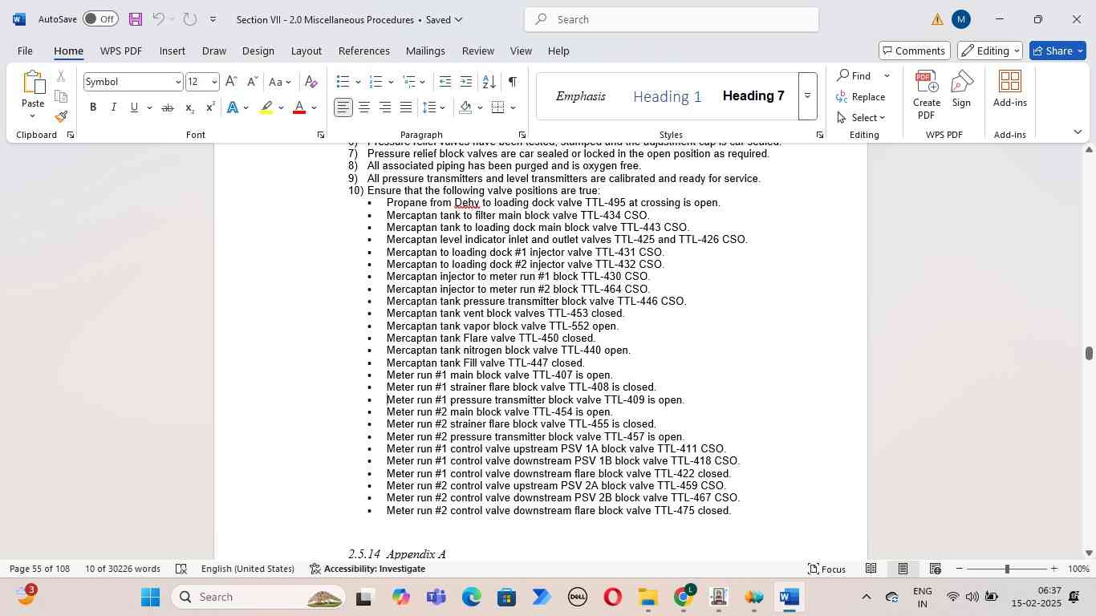The width and height of the screenshot is (1096, 616).
Task: Switch to the Insert tab
Action: pos(173,51)
